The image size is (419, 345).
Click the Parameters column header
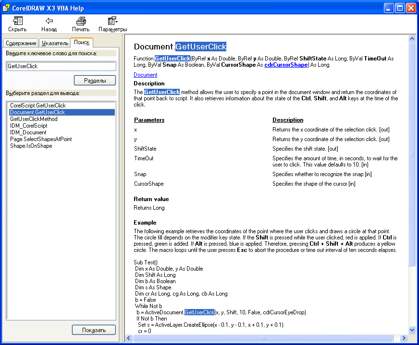pyautogui.click(x=149, y=120)
